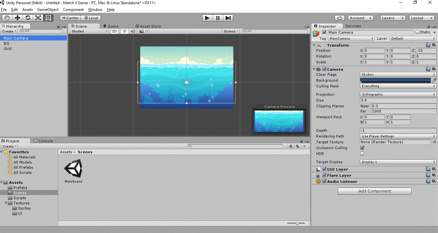438x233 pixels.
Task: Mute scene audio using the speaker icon
Action: 133,31
